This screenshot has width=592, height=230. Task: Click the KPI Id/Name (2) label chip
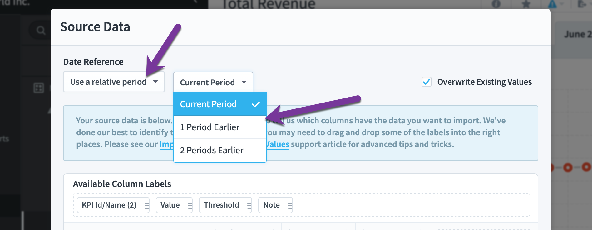(x=113, y=205)
